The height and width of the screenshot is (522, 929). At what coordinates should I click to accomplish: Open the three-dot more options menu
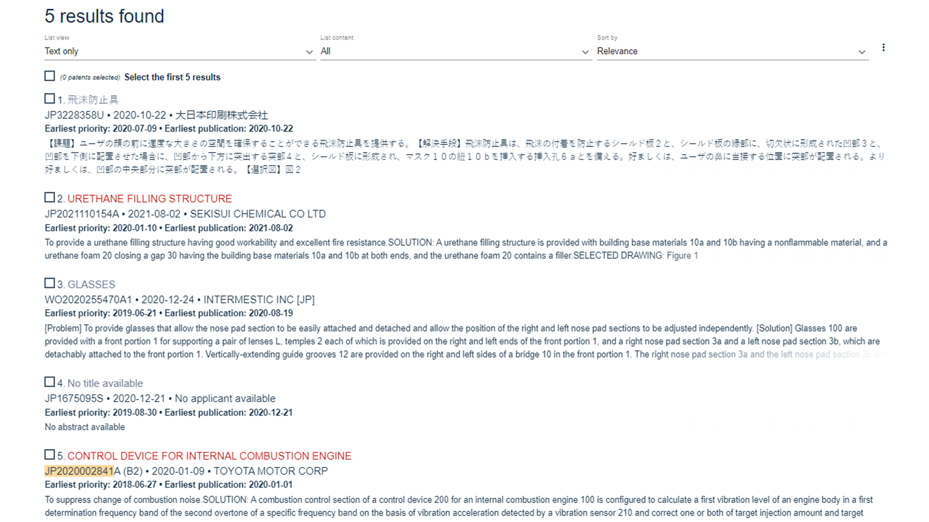pos(883,47)
